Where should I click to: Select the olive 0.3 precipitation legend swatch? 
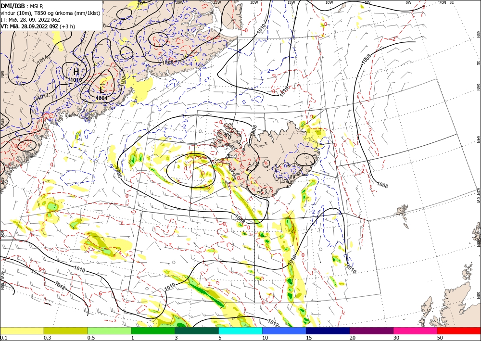point(65,330)
